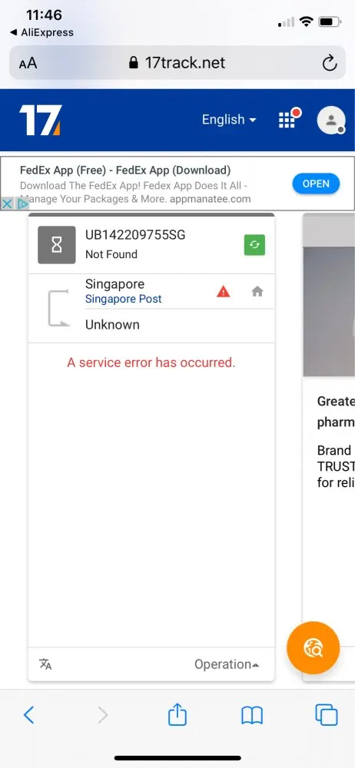Open the user profile avatar
355x768 pixels.
click(x=331, y=120)
